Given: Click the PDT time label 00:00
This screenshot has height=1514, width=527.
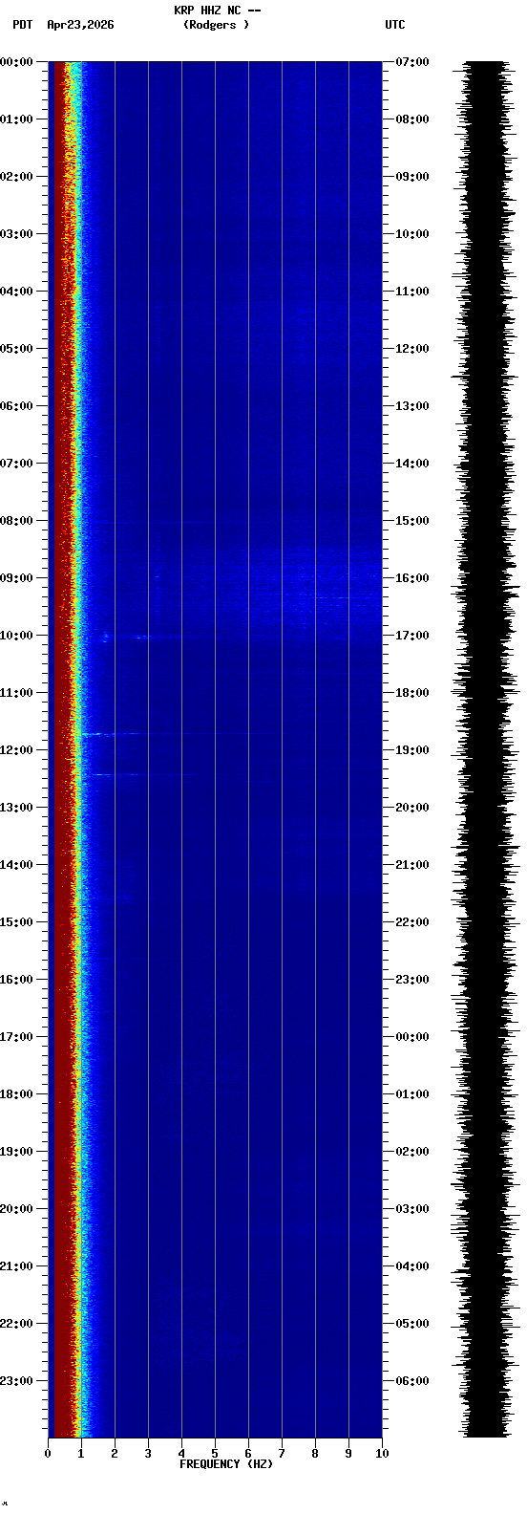Looking at the screenshot, I should tap(16, 62).
